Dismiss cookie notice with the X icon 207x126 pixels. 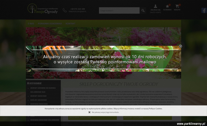[89, 112]
